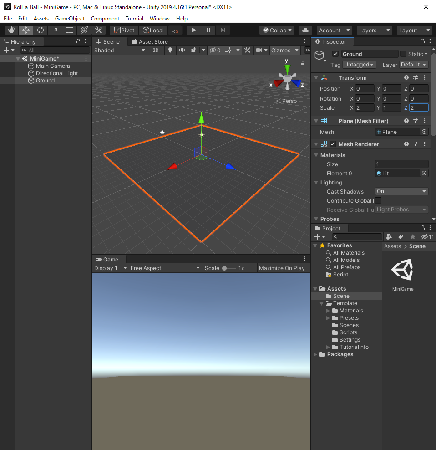Screen dimensions: 436x450
Task: Open Transform preset selector
Action: [416, 77]
